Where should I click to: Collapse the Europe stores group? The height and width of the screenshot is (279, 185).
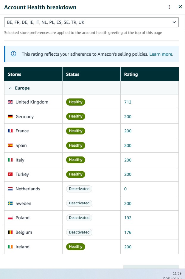tap(10, 88)
